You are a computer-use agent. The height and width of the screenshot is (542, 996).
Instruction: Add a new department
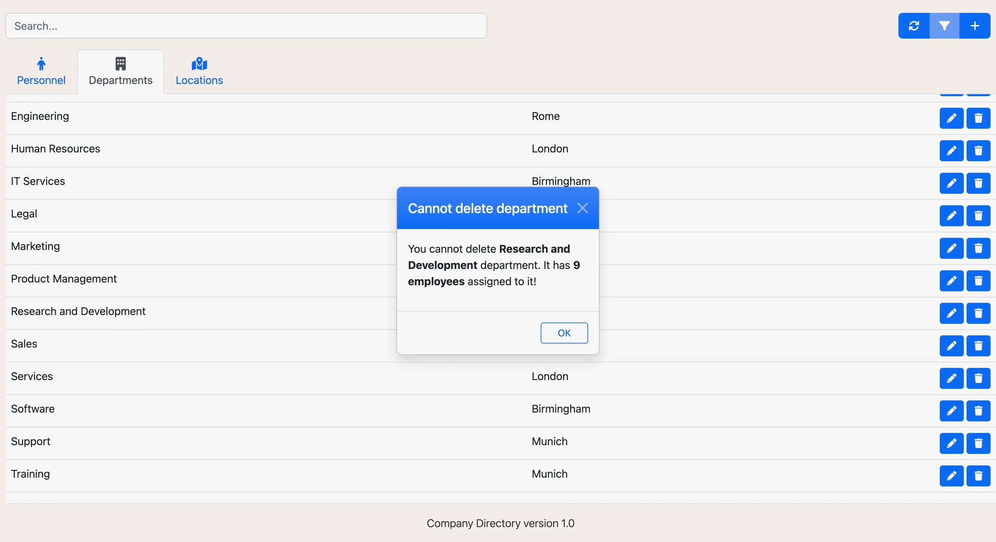(975, 25)
